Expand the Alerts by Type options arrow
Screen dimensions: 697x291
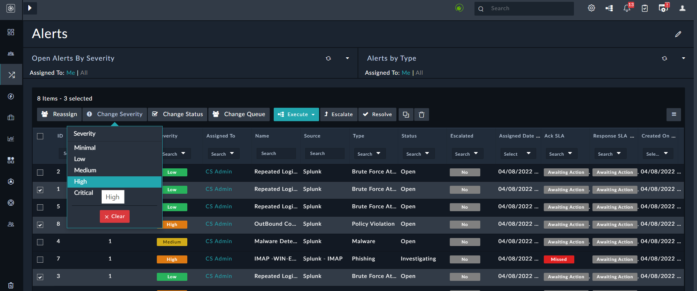(x=684, y=58)
